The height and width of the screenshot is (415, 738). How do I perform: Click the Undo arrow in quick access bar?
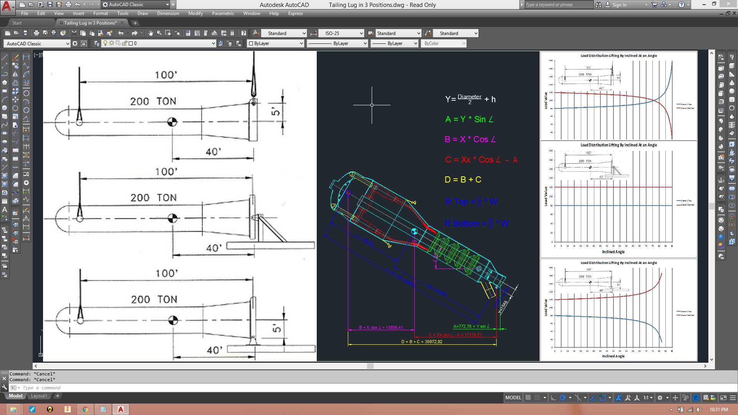[78, 5]
